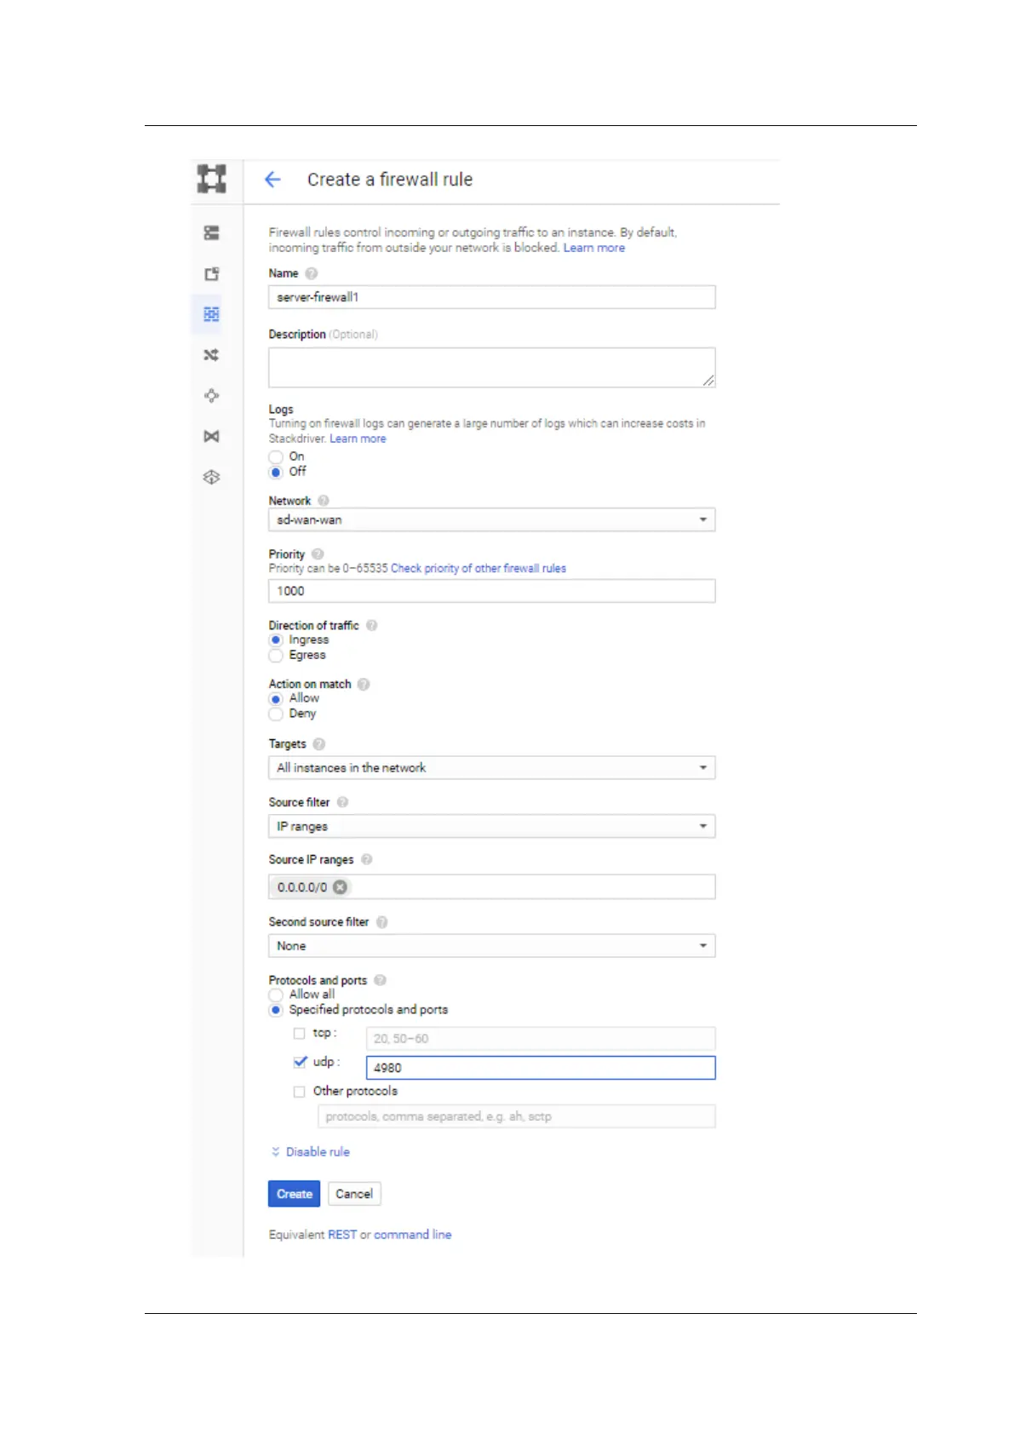Viewport: 1014px width, 1434px height.
Task: Uncheck the udp protocol checkbox
Action: [300, 1062]
